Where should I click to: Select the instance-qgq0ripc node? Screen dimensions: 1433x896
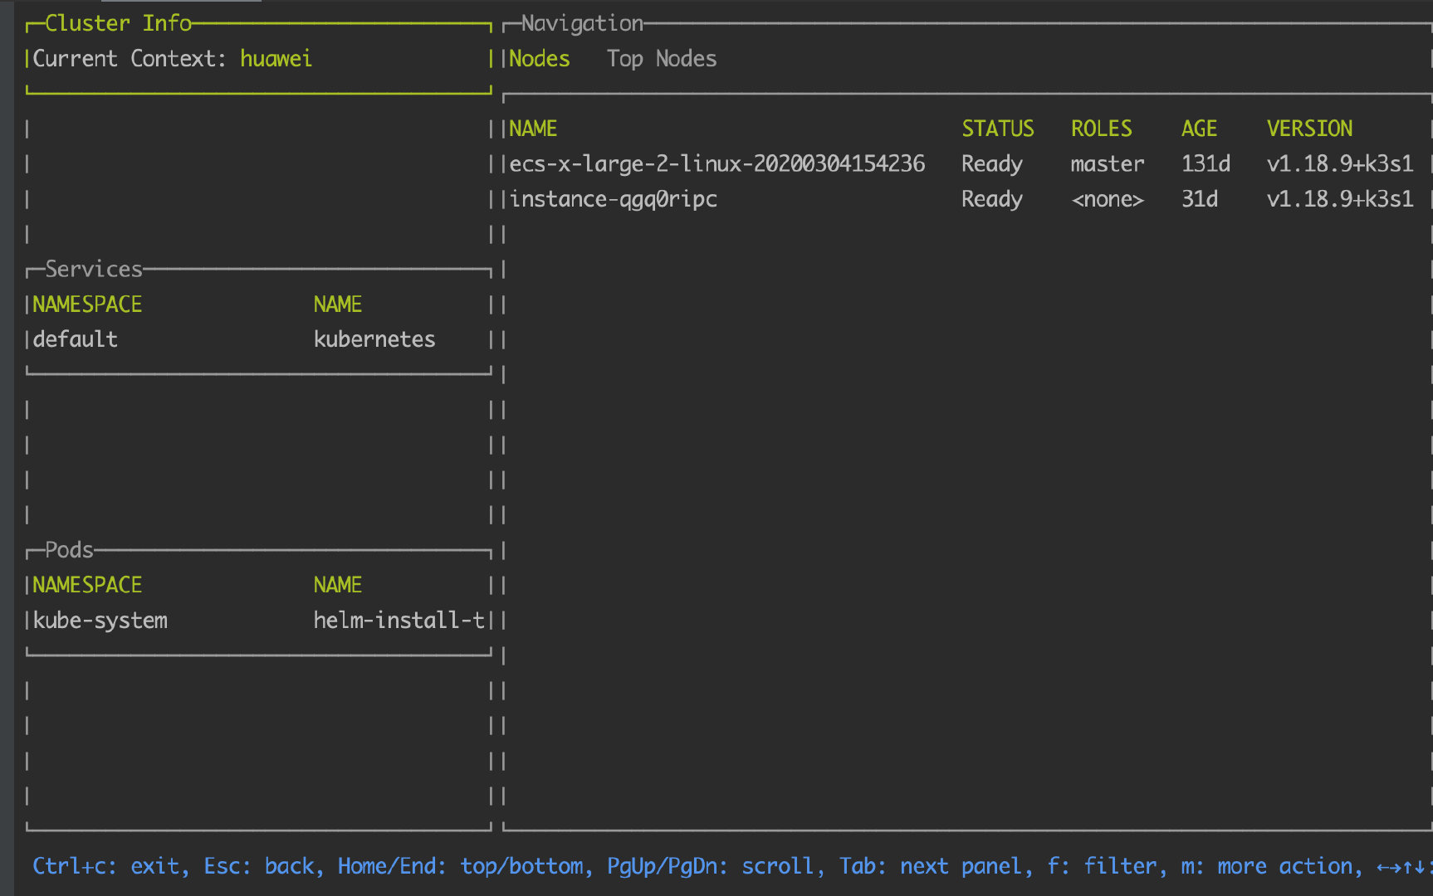coord(613,199)
